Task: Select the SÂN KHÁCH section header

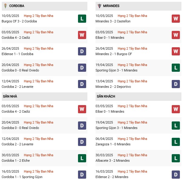Action: pyautogui.click(x=138, y=97)
